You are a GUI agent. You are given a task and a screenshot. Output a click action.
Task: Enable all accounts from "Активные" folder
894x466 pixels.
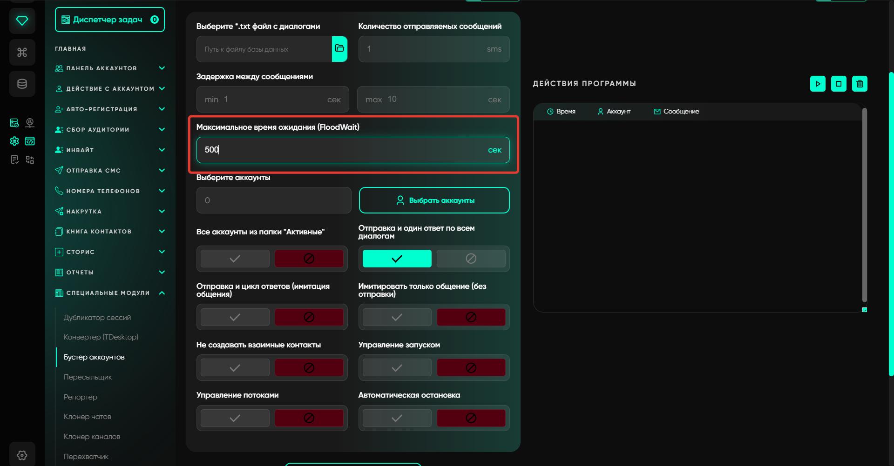[x=235, y=259]
